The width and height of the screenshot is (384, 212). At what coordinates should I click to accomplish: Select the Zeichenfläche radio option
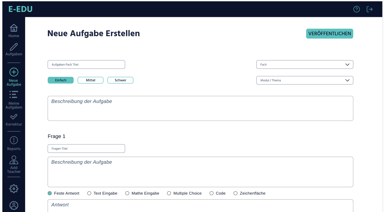tap(235, 193)
